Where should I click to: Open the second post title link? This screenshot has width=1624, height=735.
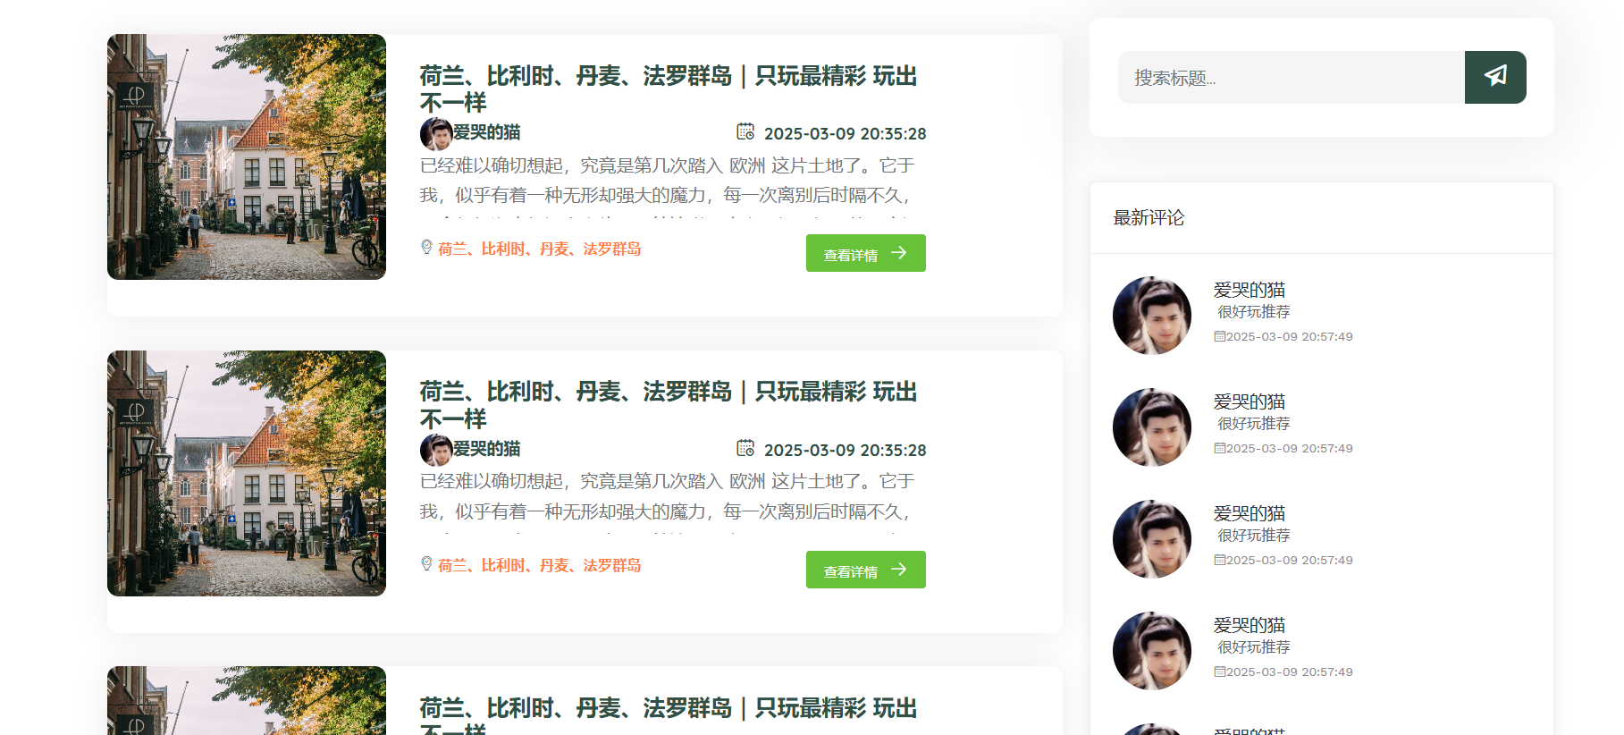669,405
